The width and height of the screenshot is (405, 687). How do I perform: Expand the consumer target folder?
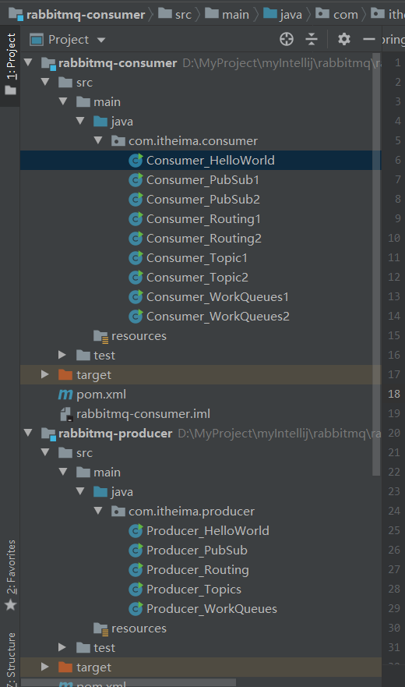coord(44,374)
